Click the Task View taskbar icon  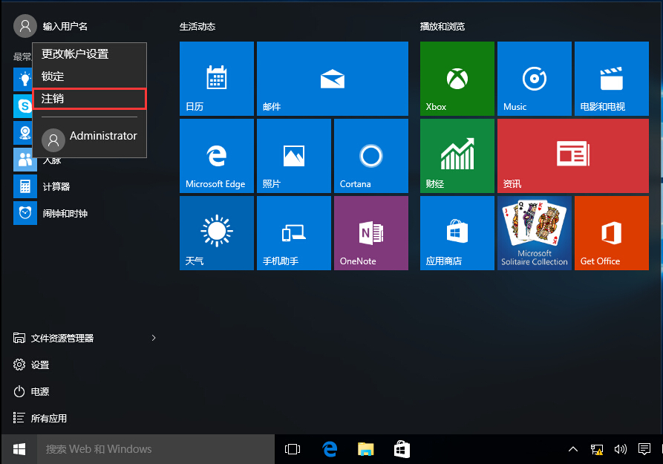(x=293, y=449)
